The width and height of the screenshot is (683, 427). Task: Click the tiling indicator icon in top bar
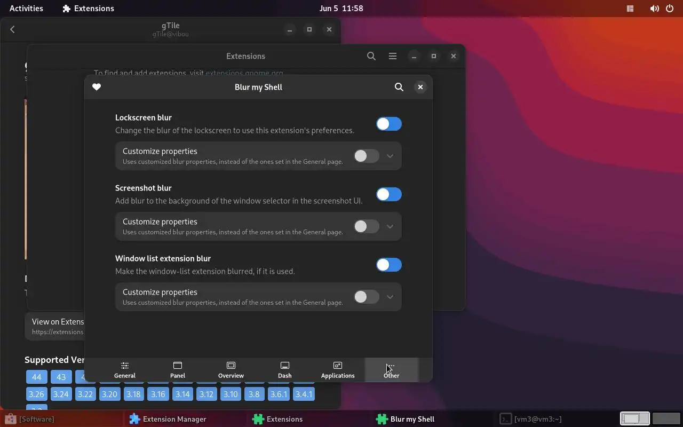pos(630,9)
